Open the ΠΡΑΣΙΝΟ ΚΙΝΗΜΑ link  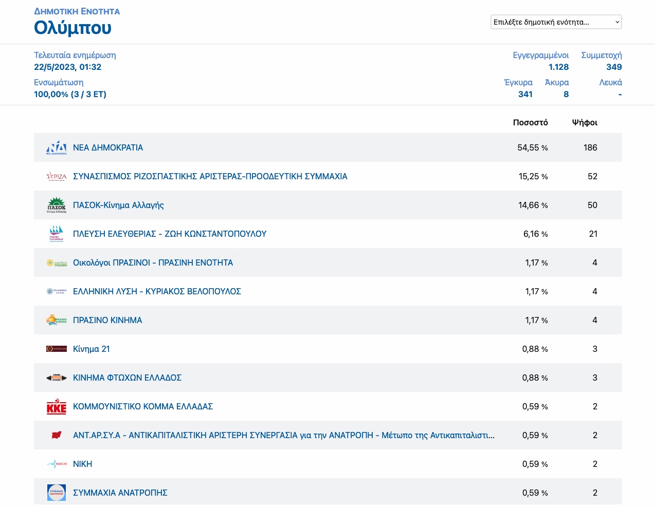tap(107, 320)
